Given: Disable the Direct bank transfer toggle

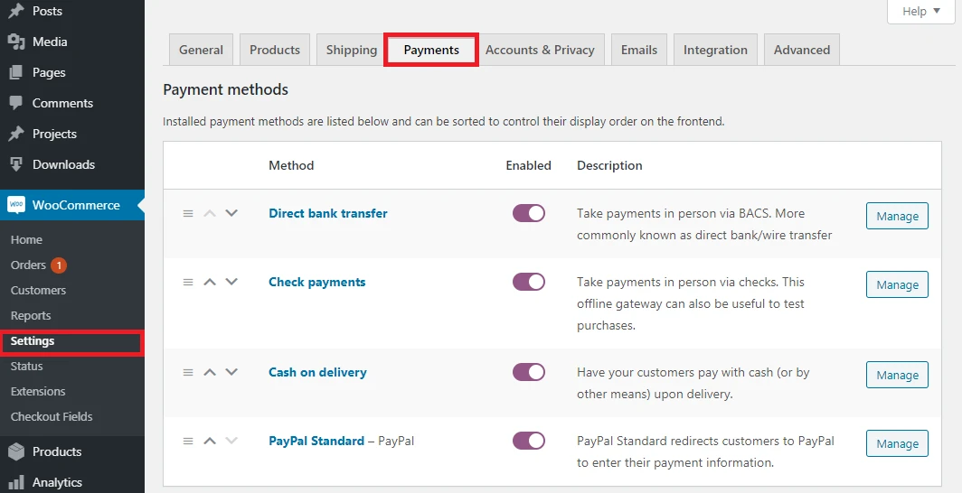Looking at the screenshot, I should 529,213.
